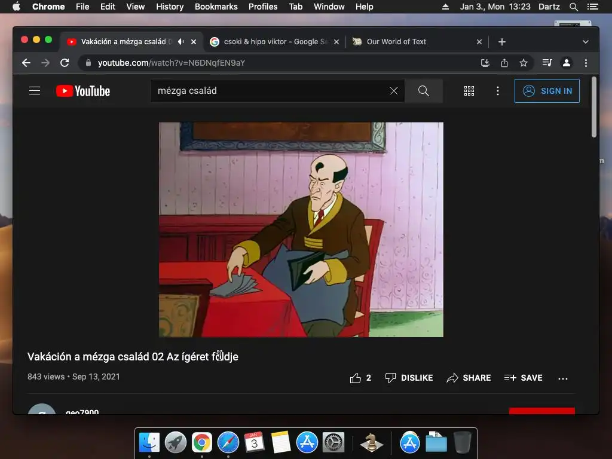
Task: Open Safari from the Dock
Action: point(228,442)
